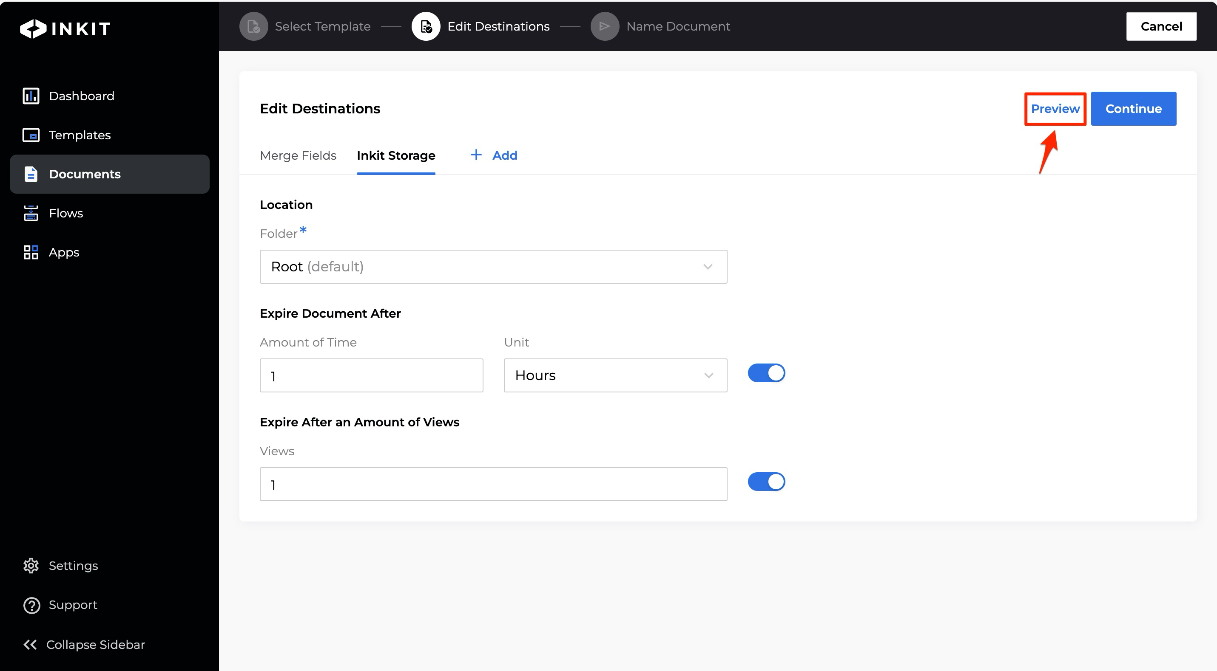This screenshot has width=1217, height=671.
Task: Click the plus icon beside Add
Action: pyautogui.click(x=476, y=155)
